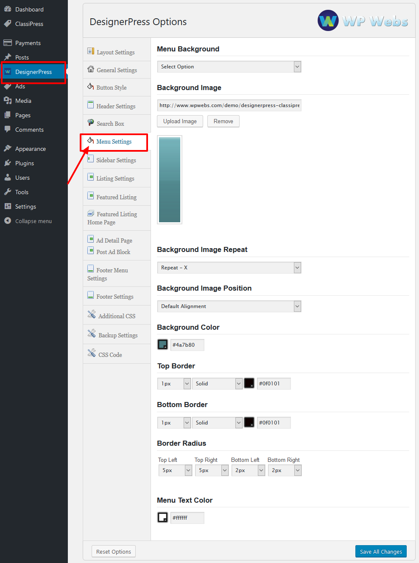Image resolution: width=419 pixels, height=563 pixels.
Task: Switch to Listing Settings tab
Action: [117, 178]
